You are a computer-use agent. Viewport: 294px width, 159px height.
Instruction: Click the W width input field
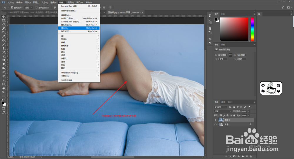(x=222, y=55)
